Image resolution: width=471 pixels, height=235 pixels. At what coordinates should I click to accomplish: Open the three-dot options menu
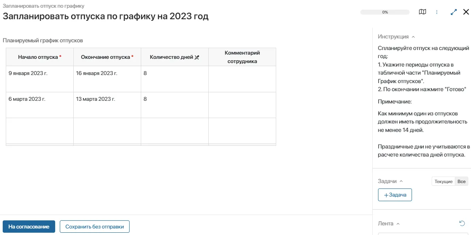pos(437,12)
